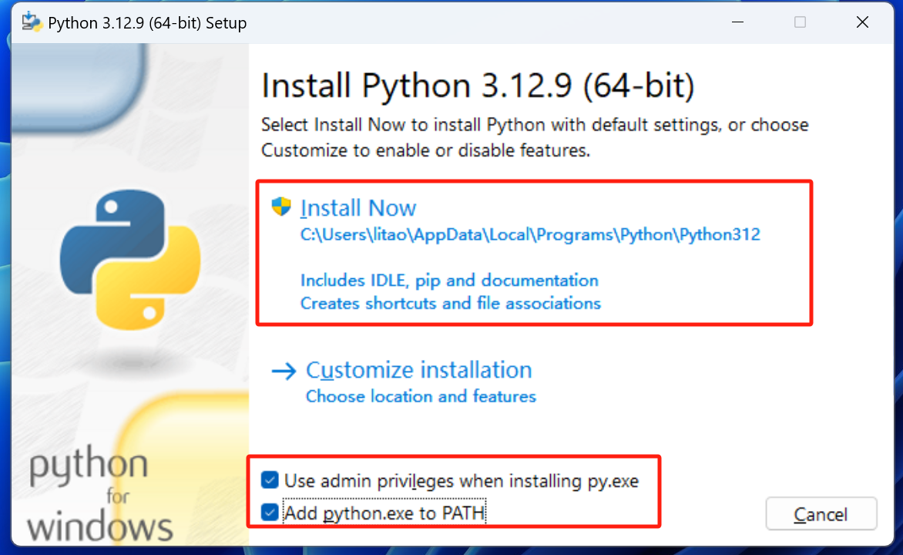Uncheck the Add python.exe to PATH box
903x555 pixels.
[x=270, y=513]
